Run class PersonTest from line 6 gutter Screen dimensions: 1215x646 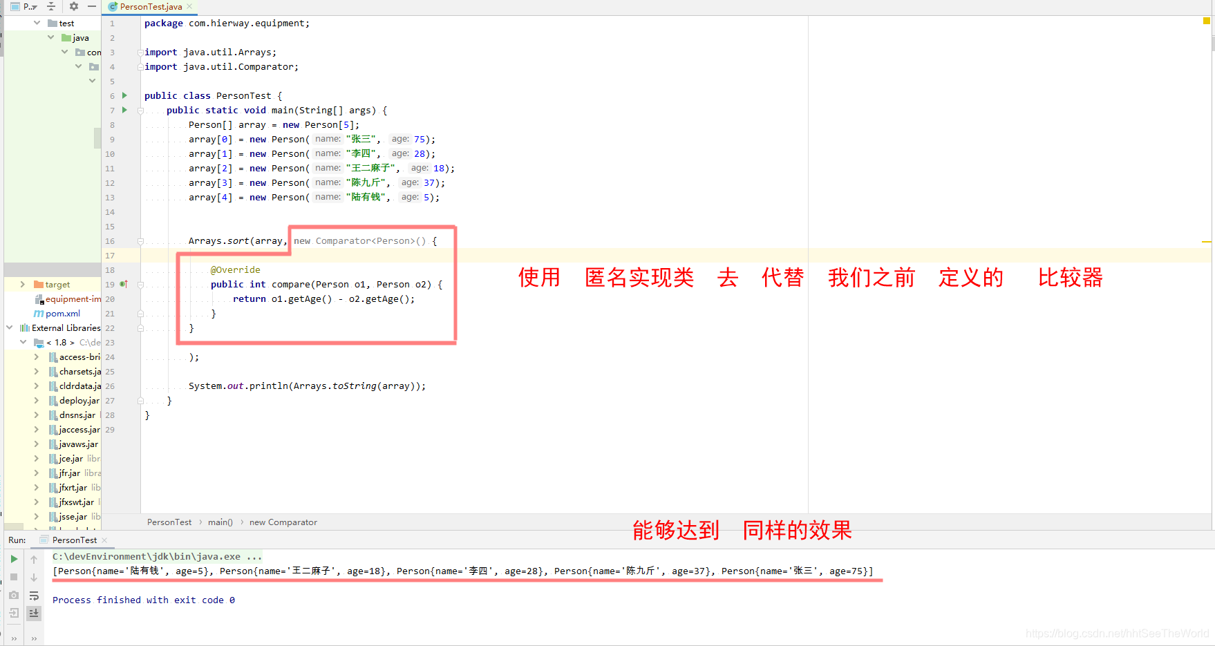point(124,95)
